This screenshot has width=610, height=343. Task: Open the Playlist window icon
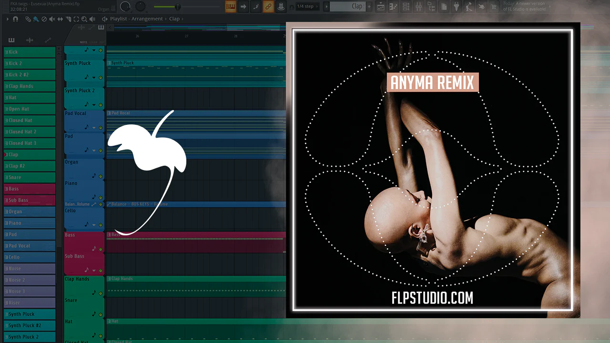(381, 6)
